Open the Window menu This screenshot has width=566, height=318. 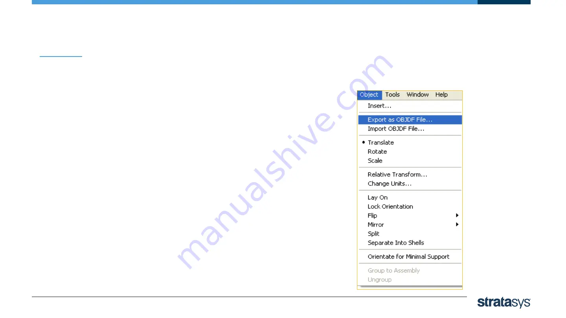(x=417, y=95)
